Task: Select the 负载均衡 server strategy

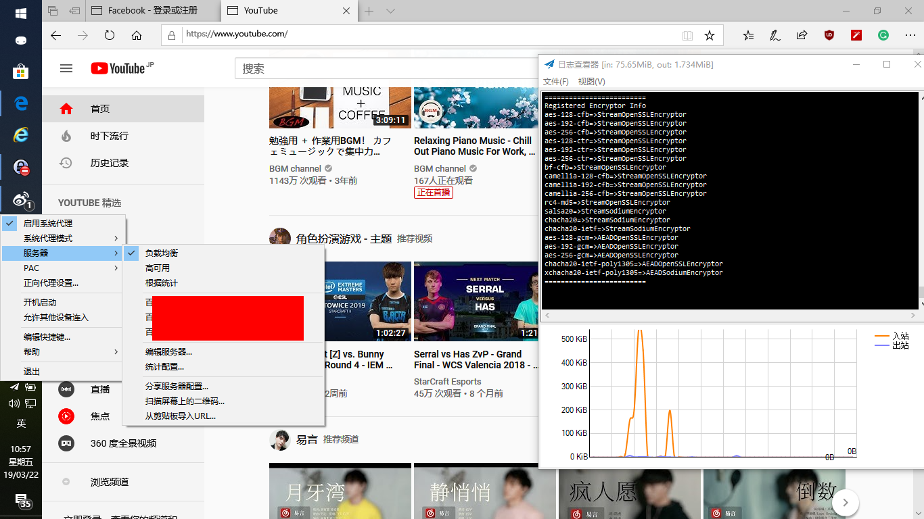Action: 224,253
